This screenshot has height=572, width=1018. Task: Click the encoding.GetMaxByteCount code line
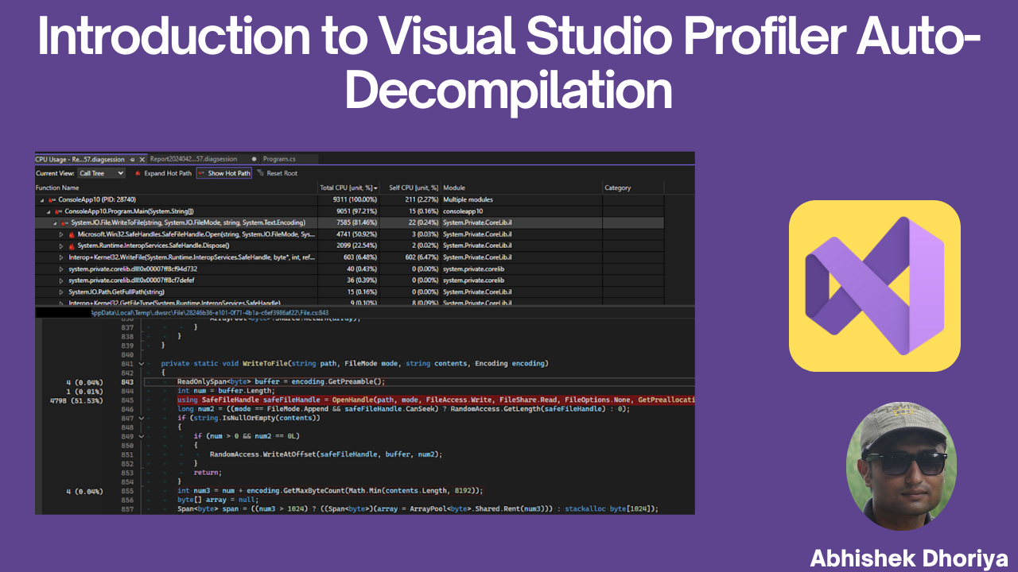pyautogui.click(x=330, y=491)
